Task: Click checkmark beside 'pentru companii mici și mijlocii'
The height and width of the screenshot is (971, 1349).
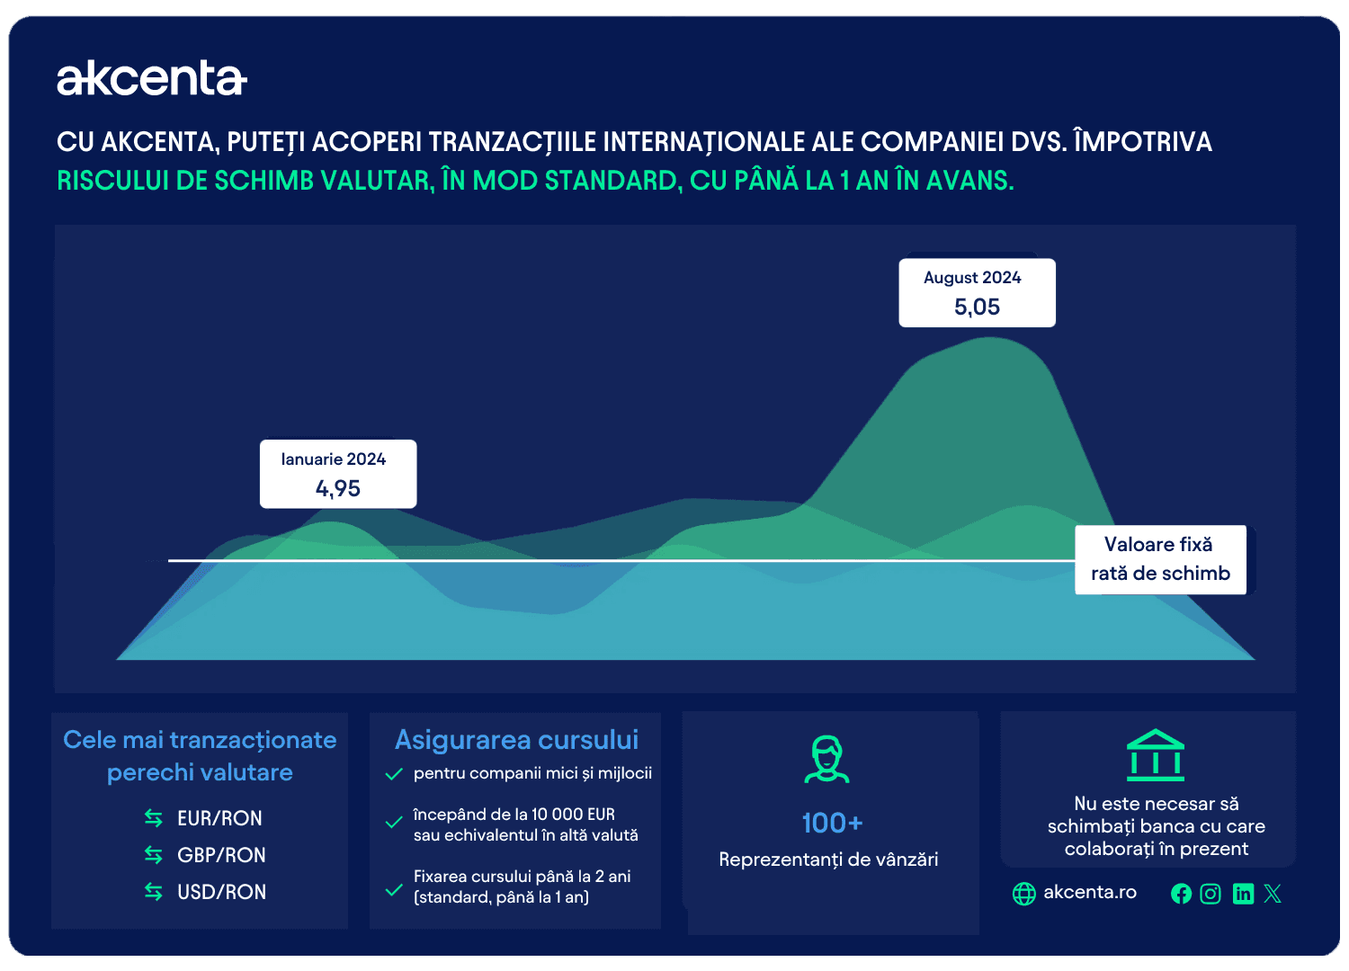Action: [x=394, y=774]
